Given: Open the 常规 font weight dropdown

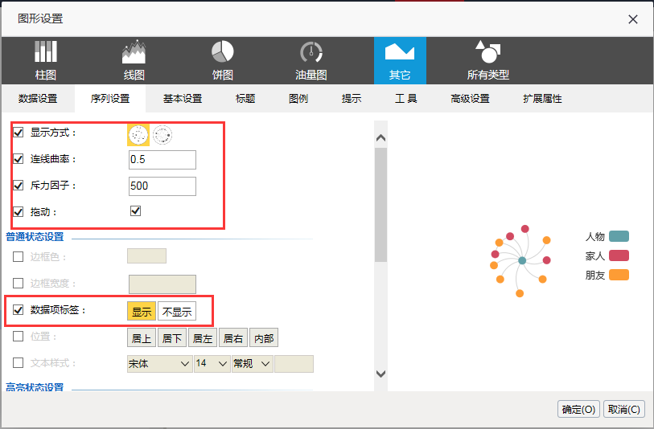Looking at the screenshot, I should click(253, 364).
